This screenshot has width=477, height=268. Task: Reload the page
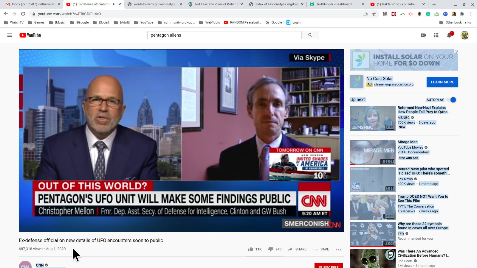click(x=23, y=14)
